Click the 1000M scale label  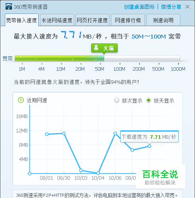tap(178, 69)
